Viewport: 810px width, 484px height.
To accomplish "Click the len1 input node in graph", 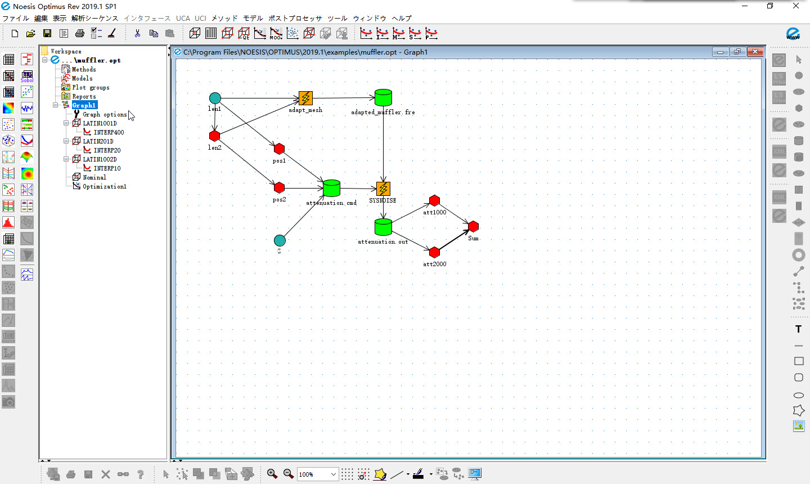I will pyautogui.click(x=215, y=98).
